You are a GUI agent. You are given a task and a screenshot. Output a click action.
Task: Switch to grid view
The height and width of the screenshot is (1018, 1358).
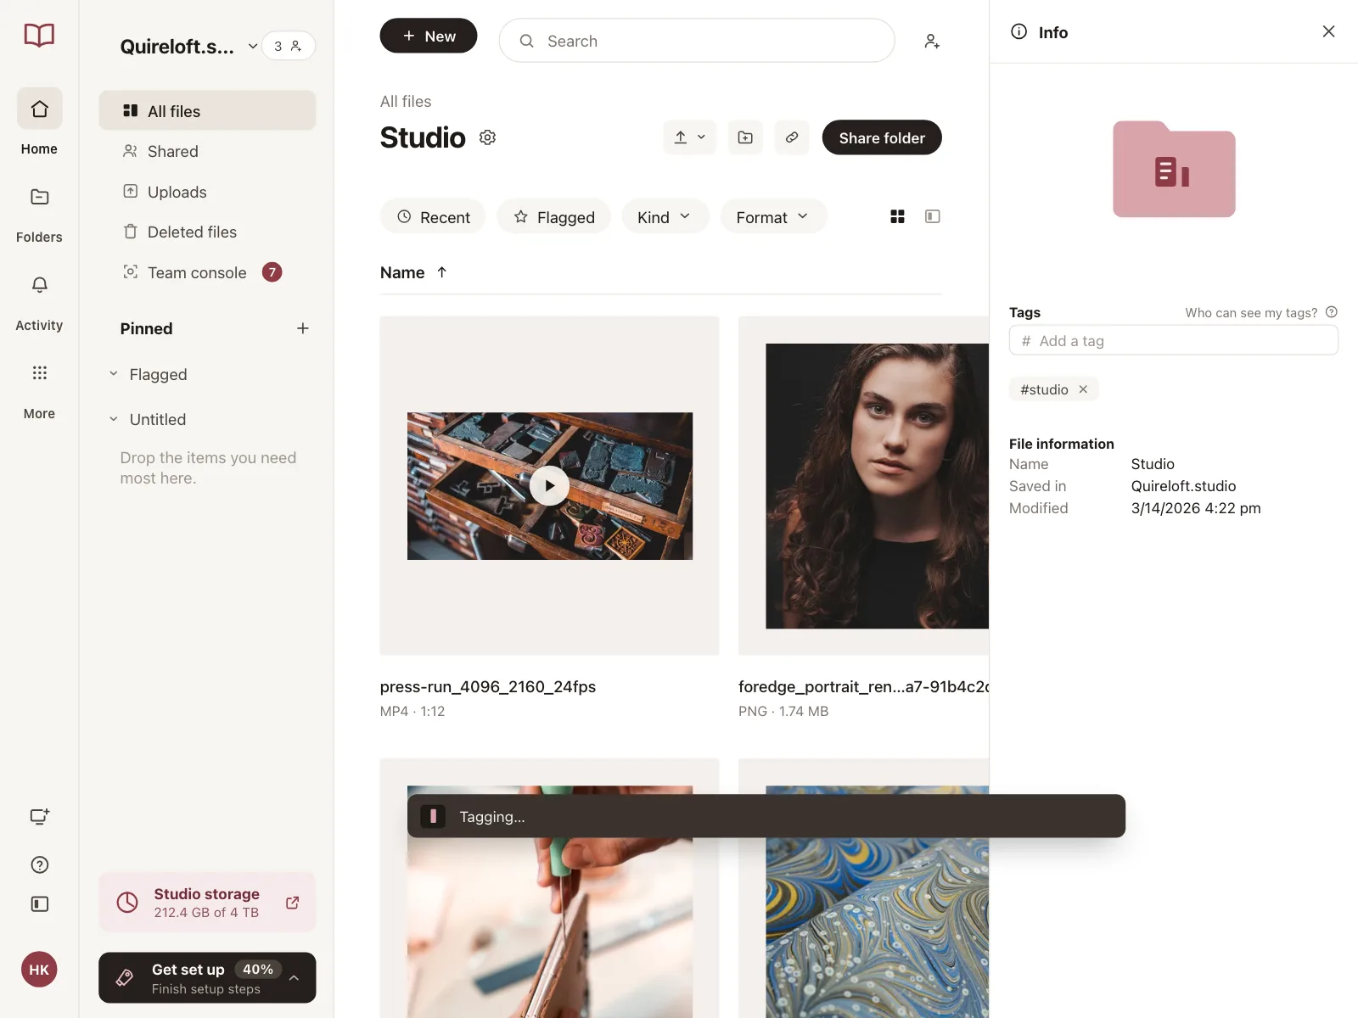click(897, 216)
